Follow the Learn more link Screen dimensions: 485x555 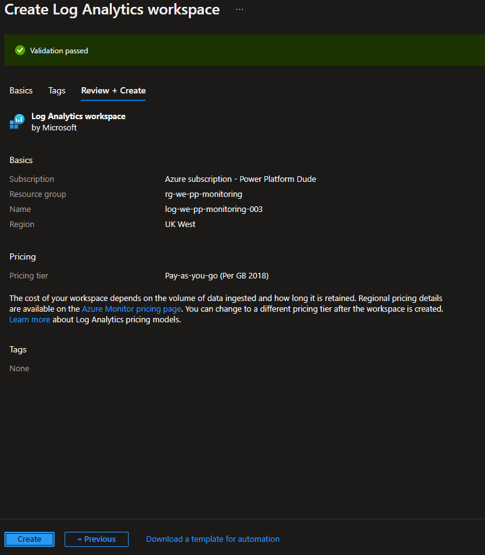[29, 320]
